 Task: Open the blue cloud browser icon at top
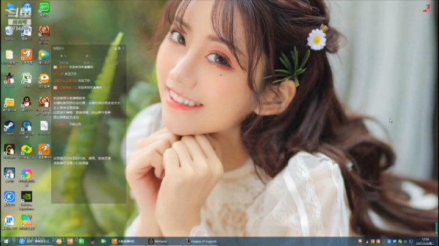[x=27, y=9]
